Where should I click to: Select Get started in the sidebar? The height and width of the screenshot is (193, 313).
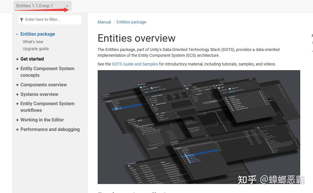click(32, 59)
